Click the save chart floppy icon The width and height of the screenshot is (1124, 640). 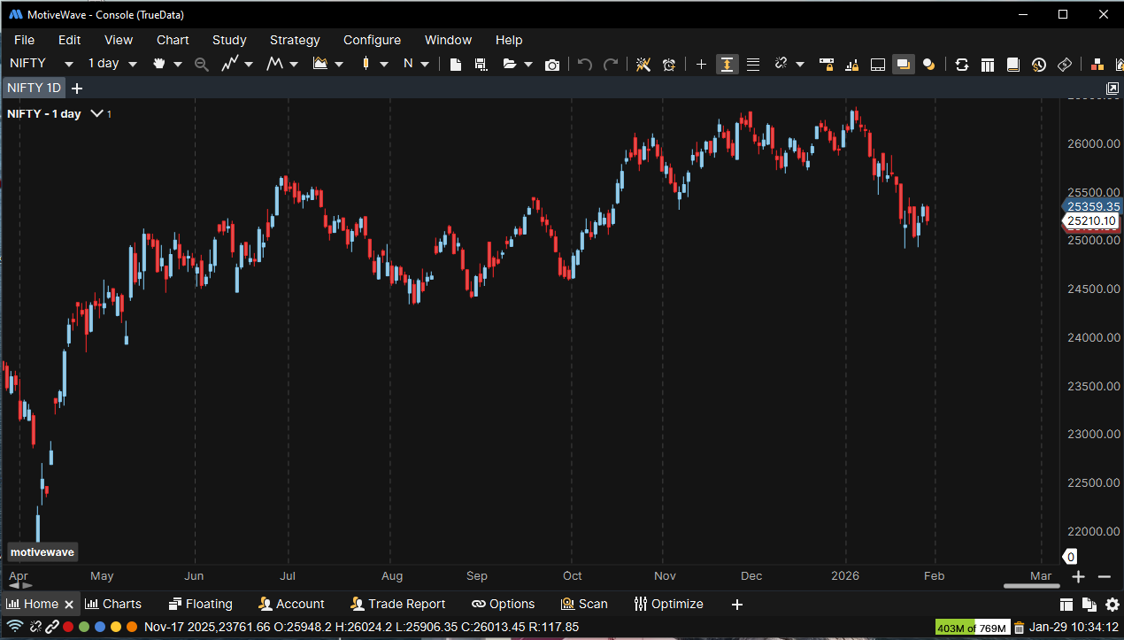pyautogui.click(x=481, y=65)
